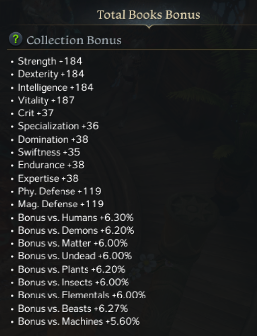Viewport: 257px width, 336px height.
Task: Click the Crit +37 entry
Action: (36, 113)
